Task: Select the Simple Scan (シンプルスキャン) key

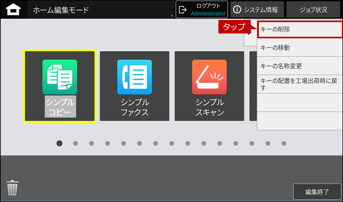Action: click(x=209, y=86)
